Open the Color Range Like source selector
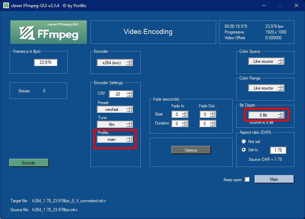This screenshot has height=219, width=305. (x=266, y=88)
